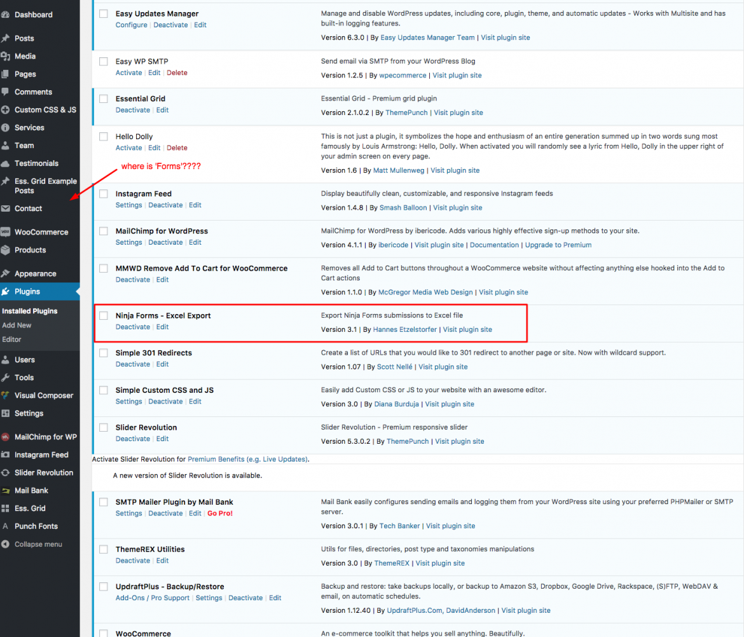Open MailChimp Documentation link
744x637 pixels.
click(495, 245)
